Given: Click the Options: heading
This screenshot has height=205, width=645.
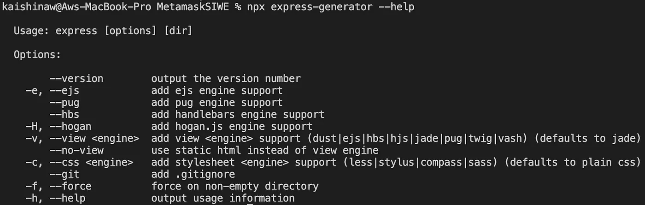Looking at the screenshot, I should [x=37, y=55].
